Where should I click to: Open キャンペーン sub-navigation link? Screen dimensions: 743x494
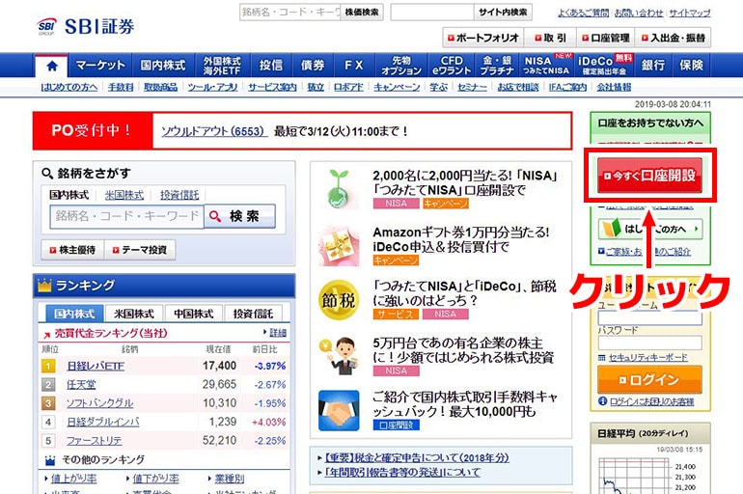pyautogui.click(x=397, y=87)
